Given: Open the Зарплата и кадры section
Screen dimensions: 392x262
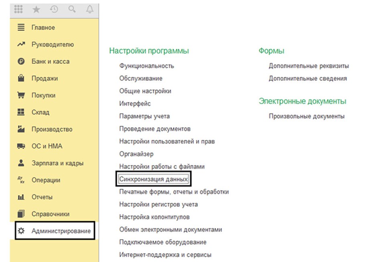Looking at the screenshot, I should click(57, 163).
